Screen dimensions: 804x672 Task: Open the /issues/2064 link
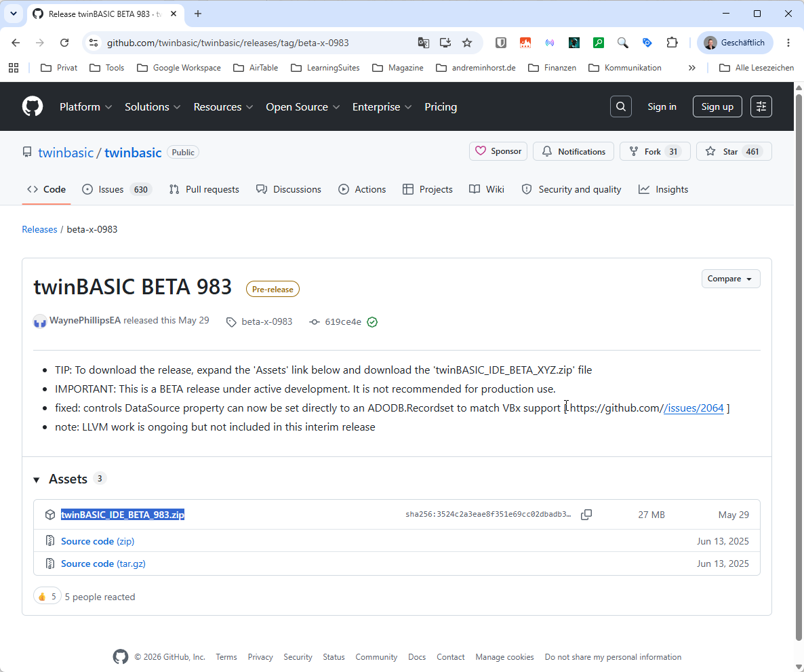coord(694,408)
